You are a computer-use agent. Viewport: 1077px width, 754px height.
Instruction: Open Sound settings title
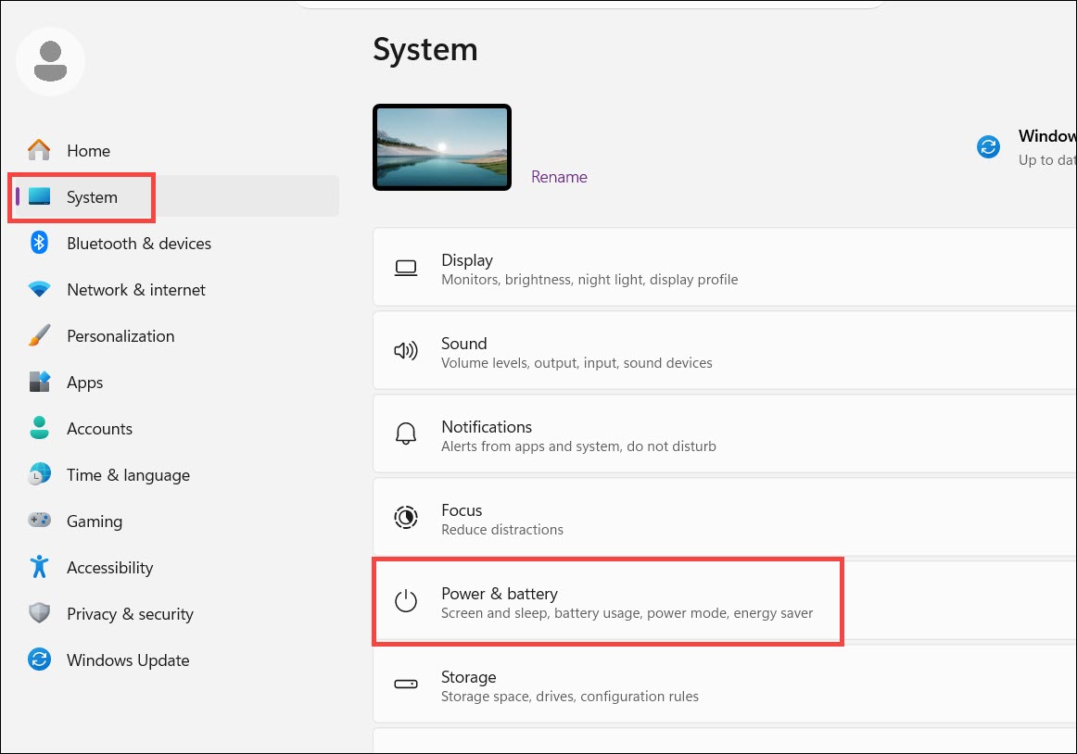(x=463, y=344)
